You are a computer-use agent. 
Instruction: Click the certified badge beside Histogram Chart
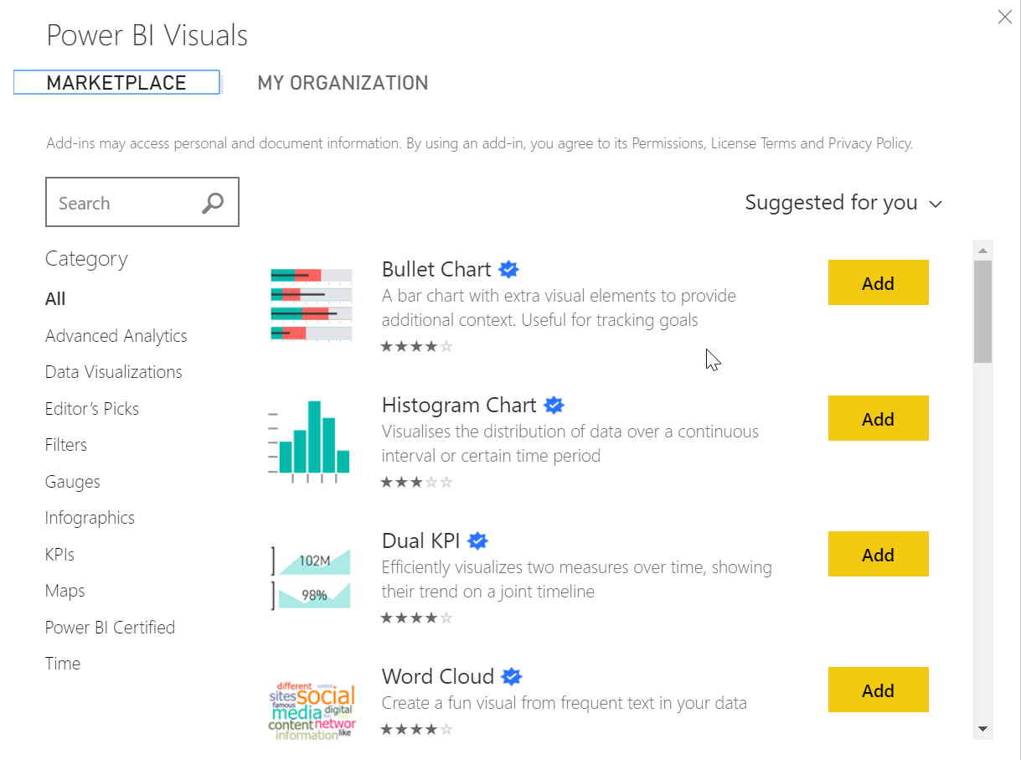[554, 405]
